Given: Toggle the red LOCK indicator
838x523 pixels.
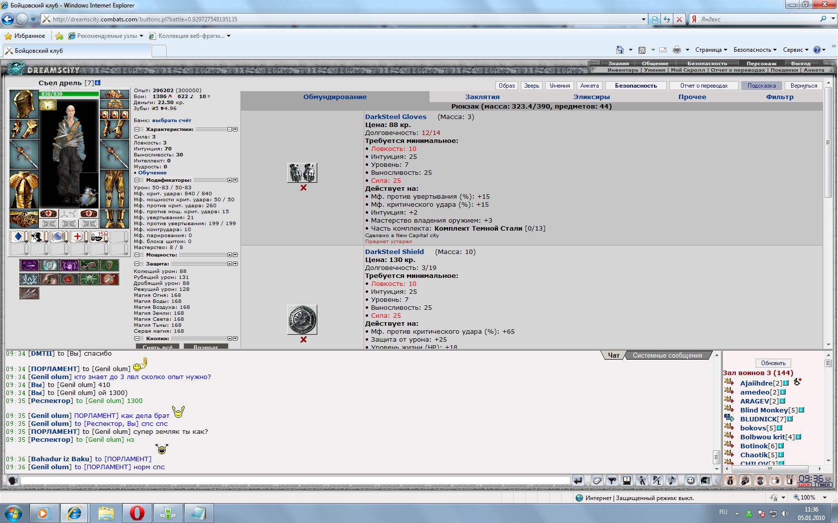Looking at the screenshot, I should pyautogui.click(x=804, y=485).
